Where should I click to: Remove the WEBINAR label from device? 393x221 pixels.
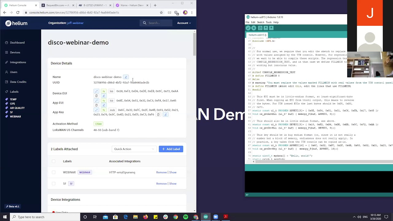tap(161, 173)
